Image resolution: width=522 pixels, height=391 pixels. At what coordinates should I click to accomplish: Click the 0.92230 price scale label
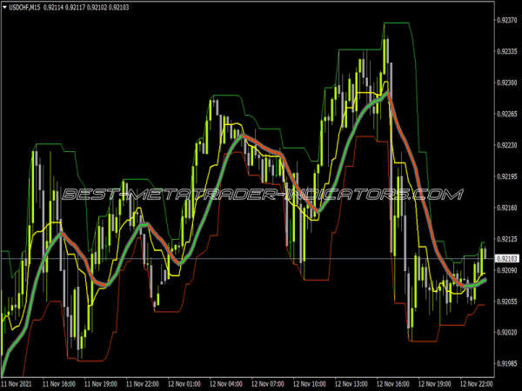click(507, 145)
